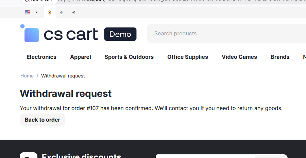Open Sports & Outdoors category
The height and width of the screenshot is (158, 306).
point(129,57)
